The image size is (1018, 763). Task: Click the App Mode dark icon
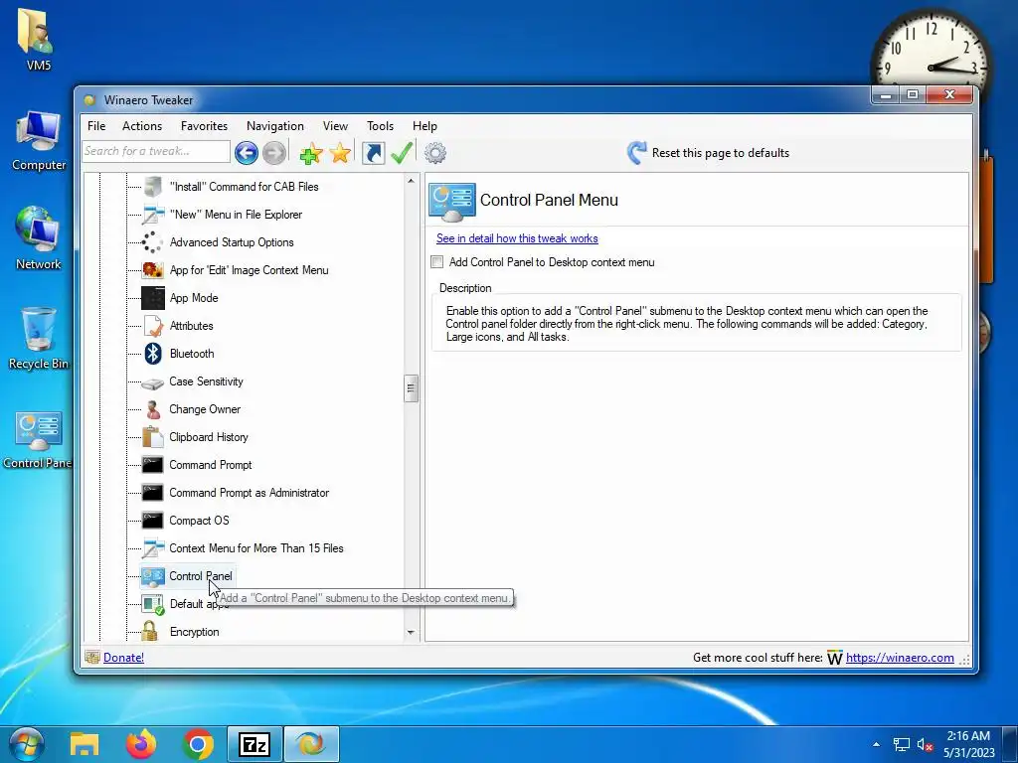[152, 298]
